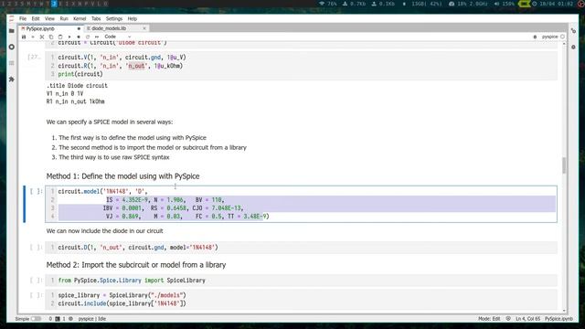Save the notebook with the save icon
Viewport: 585px width, 329px height.
point(24,37)
